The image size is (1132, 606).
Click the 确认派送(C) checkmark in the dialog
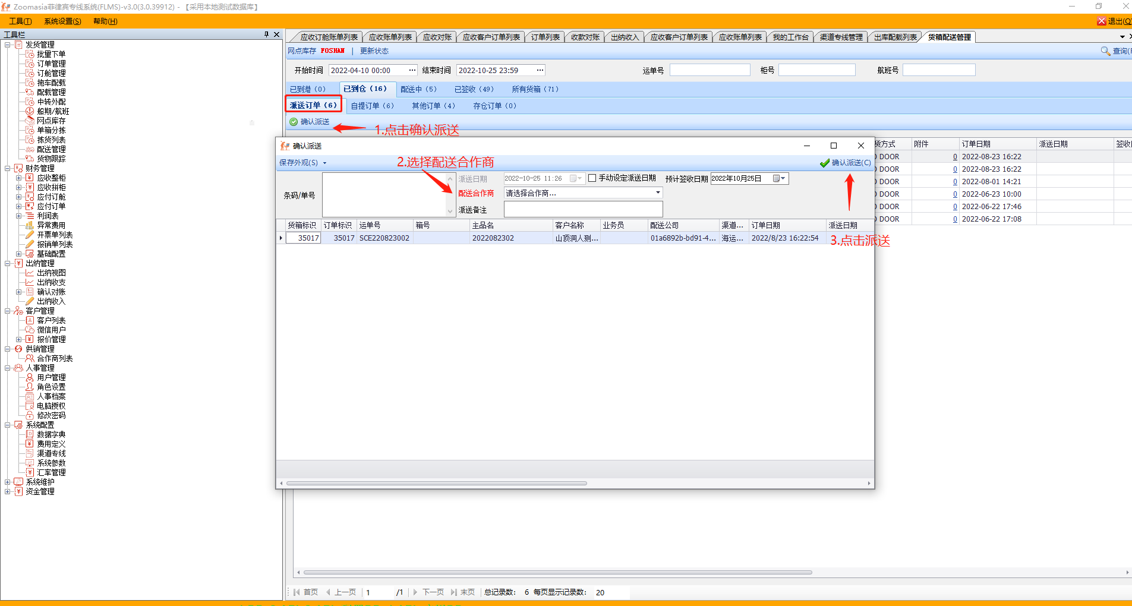point(825,163)
